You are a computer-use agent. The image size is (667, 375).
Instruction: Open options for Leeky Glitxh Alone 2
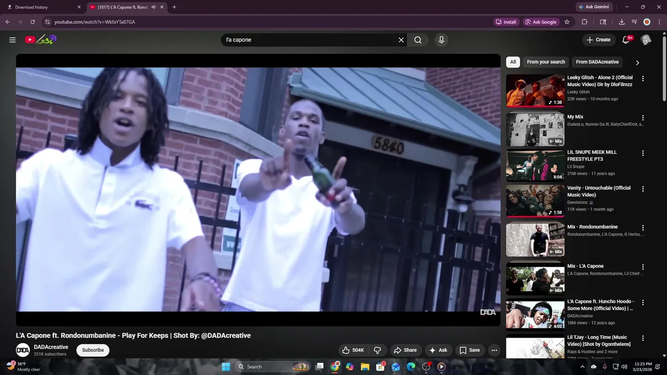pos(643,79)
